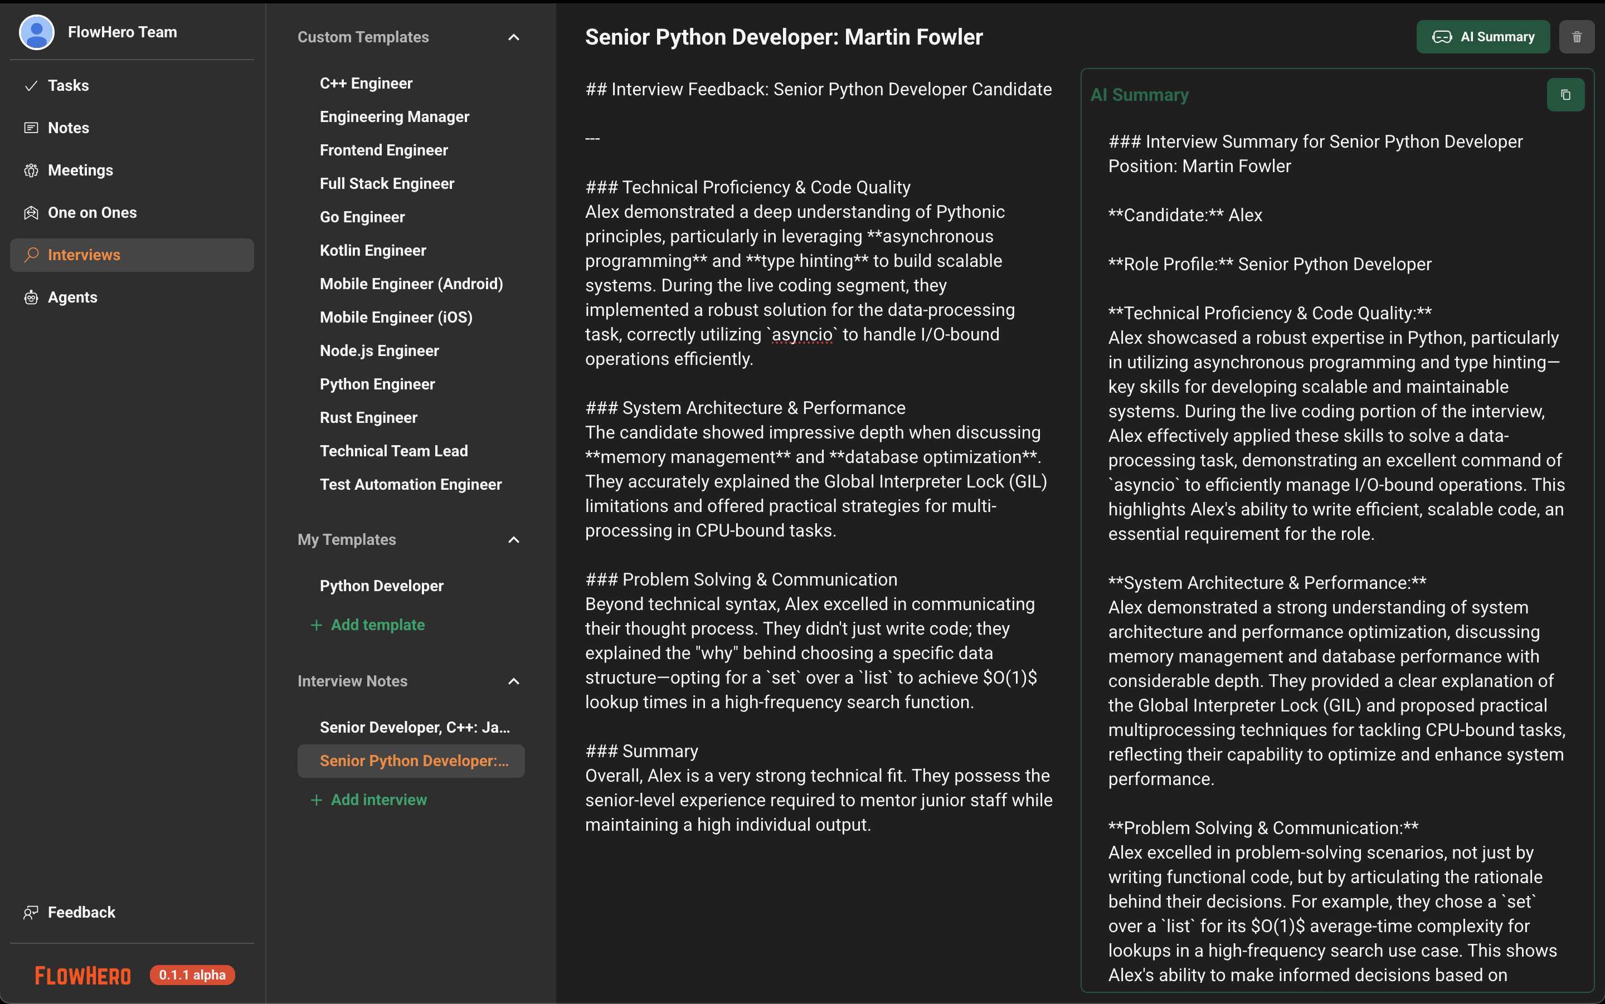Click the FlowHero Team avatar
The width and height of the screenshot is (1605, 1004).
click(37, 32)
